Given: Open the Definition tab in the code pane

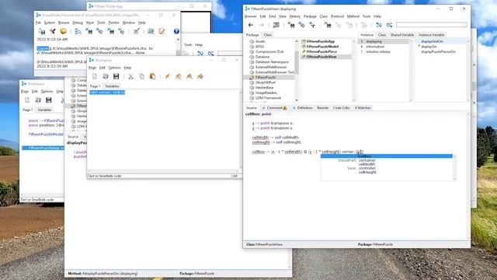Looking at the screenshot, I should (x=303, y=108).
